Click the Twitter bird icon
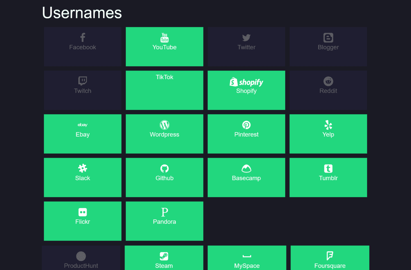Image resolution: width=411 pixels, height=270 pixels. pyautogui.click(x=246, y=38)
